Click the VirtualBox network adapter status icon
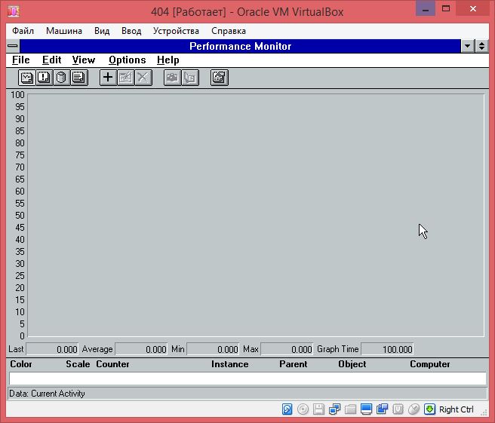This screenshot has width=495, height=423. click(334, 409)
